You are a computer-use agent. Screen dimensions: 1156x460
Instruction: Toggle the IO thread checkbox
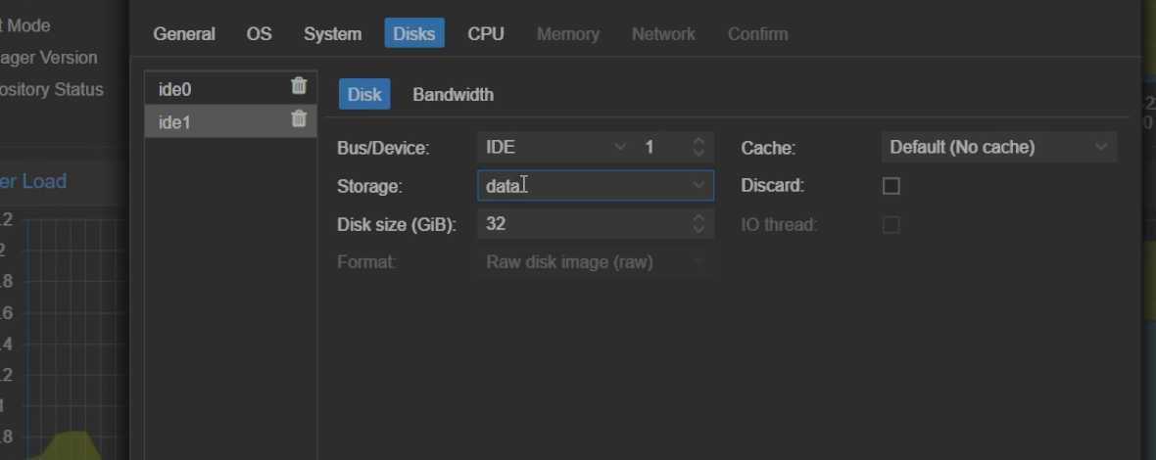pos(891,224)
